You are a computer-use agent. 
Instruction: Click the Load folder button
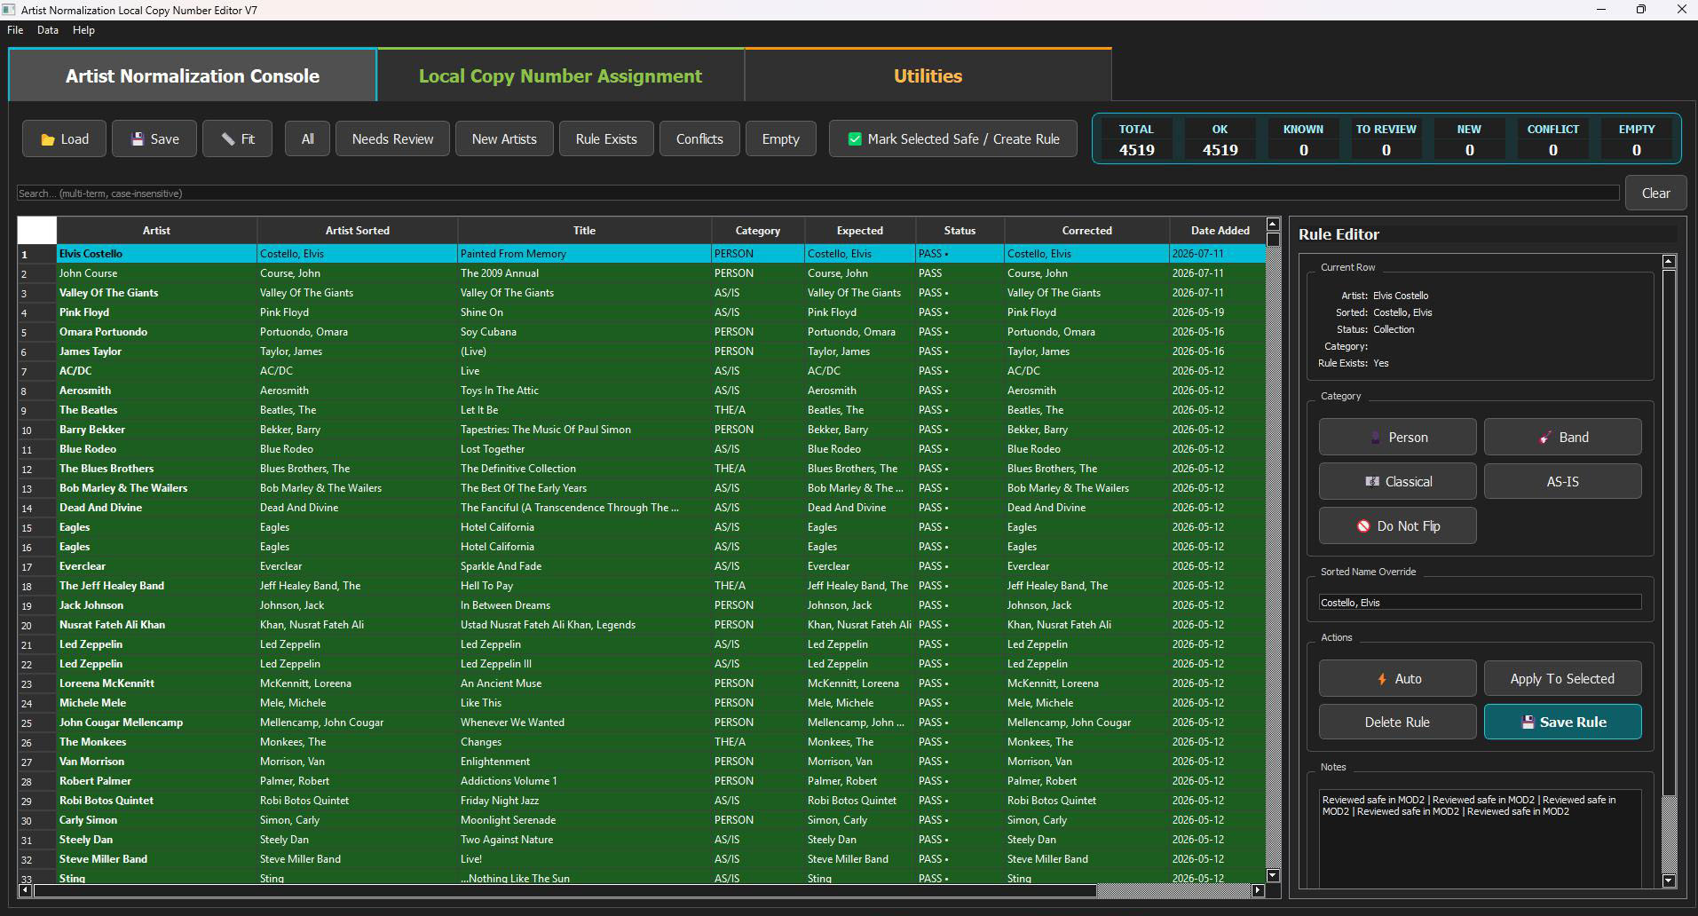tap(65, 139)
